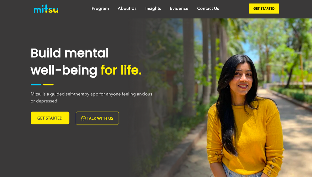Click the yellow dash under the headline

coord(48,85)
